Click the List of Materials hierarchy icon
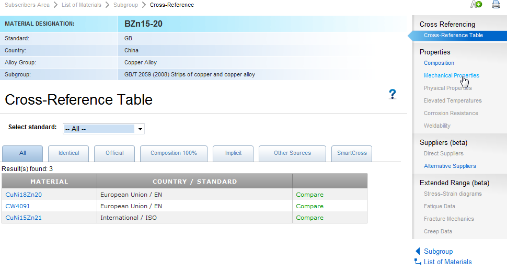507x271 pixels. [x=418, y=262]
